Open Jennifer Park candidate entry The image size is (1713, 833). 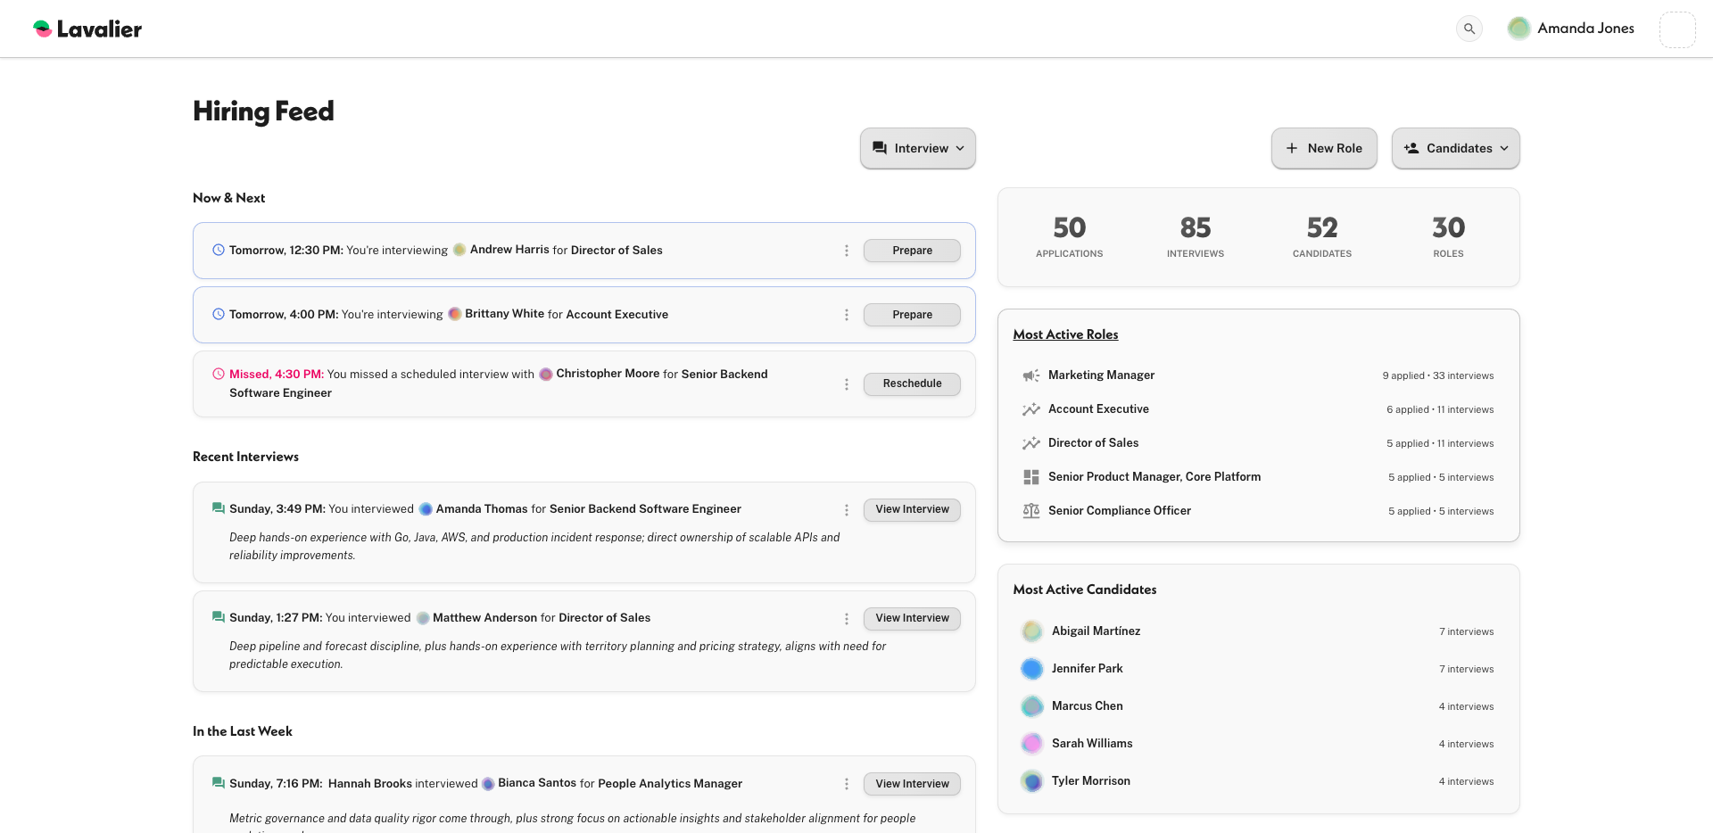1087,669
